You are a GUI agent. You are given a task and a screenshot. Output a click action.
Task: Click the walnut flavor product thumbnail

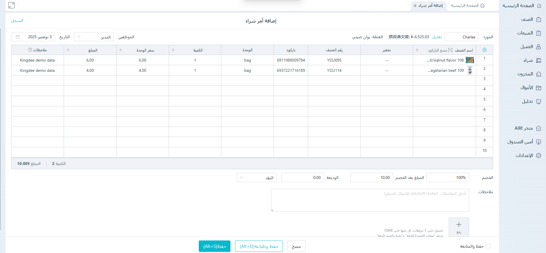click(470, 60)
